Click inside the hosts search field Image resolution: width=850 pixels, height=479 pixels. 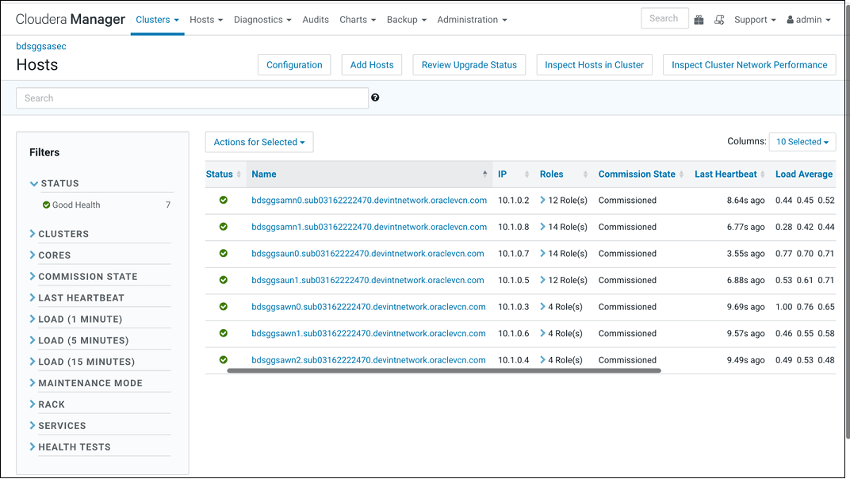point(192,97)
